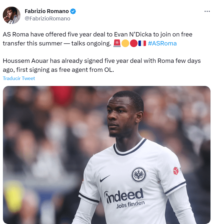This screenshot has width=214, height=224.
Task: Click the French flag emoji
Action: (142, 43)
